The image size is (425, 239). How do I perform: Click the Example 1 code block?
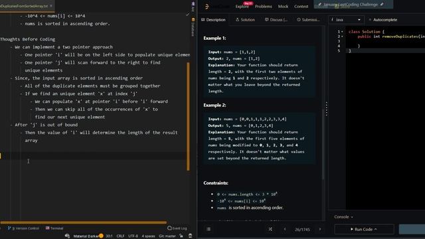pyautogui.click(x=260, y=72)
